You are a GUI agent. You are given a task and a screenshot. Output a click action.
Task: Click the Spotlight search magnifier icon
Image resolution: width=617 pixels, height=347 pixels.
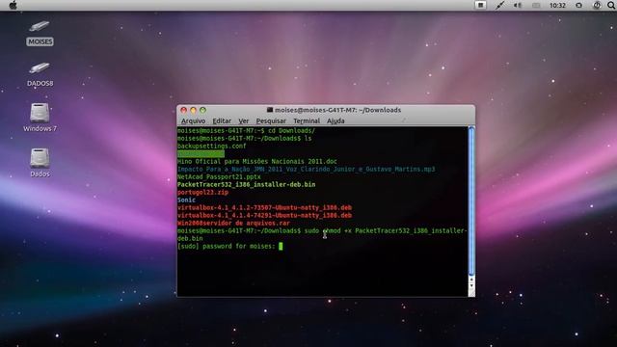click(611, 5)
